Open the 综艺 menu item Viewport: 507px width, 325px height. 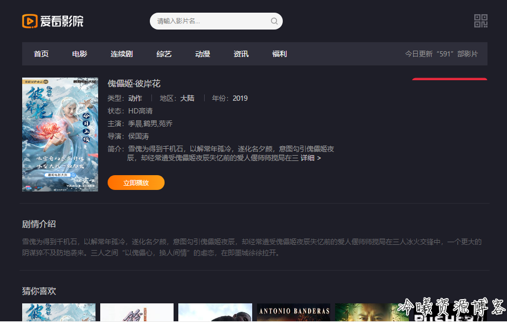pyautogui.click(x=164, y=54)
